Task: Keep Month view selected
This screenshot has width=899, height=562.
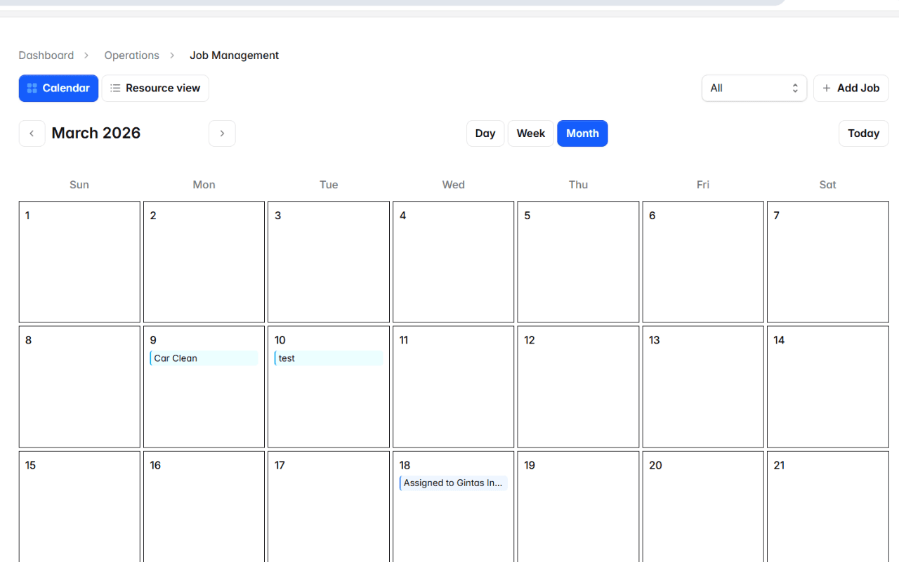Action: coord(582,133)
